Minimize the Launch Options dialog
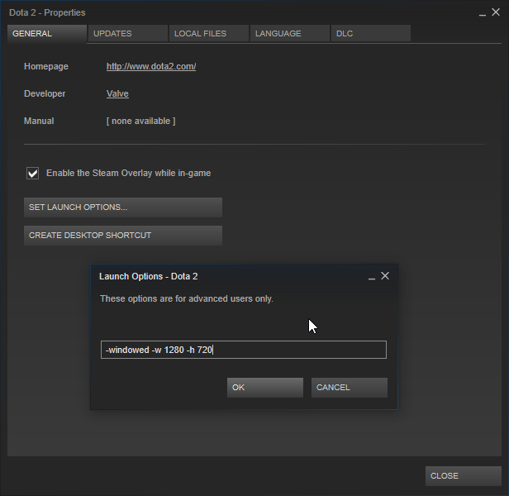The width and height of the screenshot is (509, 496). pos(372,277)
